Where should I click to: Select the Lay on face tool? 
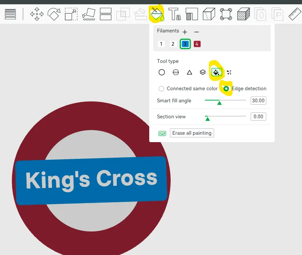point(89,14)
